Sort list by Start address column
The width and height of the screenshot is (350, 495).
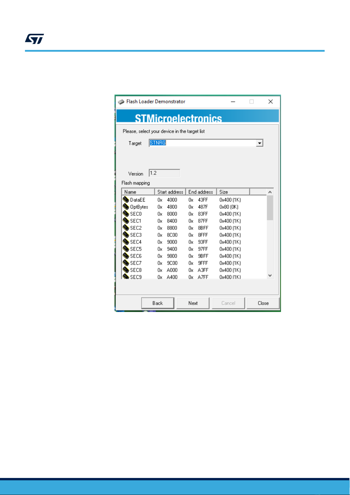(170, 192)
